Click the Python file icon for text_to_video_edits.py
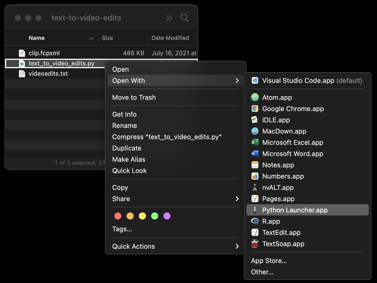377x283 pixels. point(22,63)
